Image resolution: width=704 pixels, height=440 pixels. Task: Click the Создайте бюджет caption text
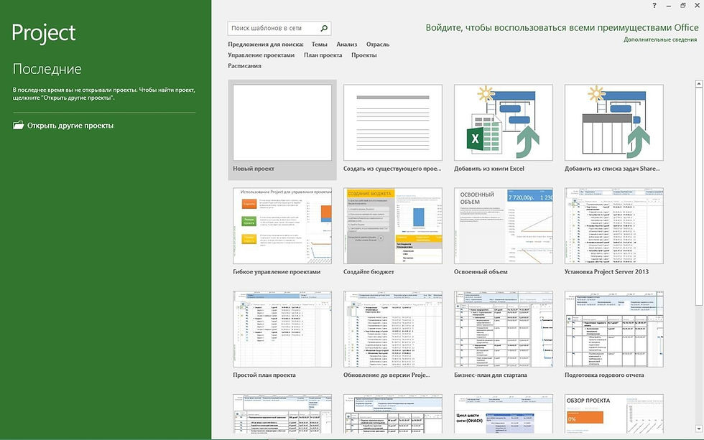[x=369, y=272]
